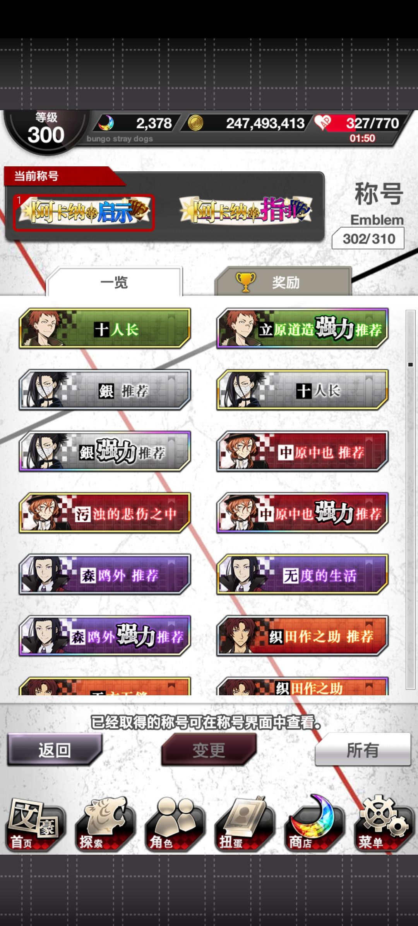Click the emblem list scrollbar track
Screen dimensions: 418x926
click(x=410, y=499)
